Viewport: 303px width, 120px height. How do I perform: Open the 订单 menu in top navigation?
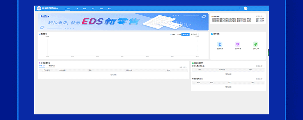point(76,8)
